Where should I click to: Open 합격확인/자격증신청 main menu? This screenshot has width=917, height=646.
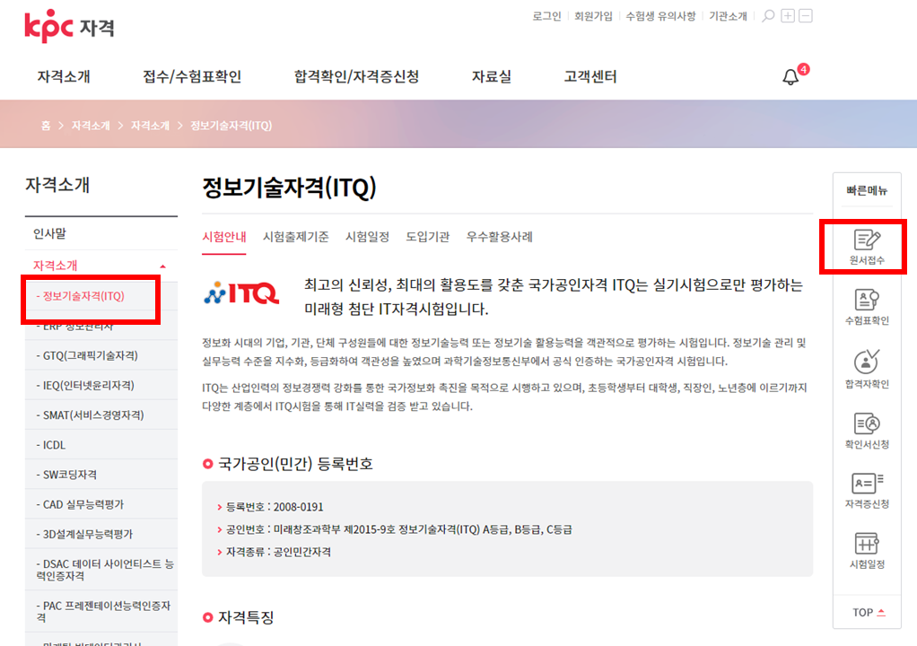(356, 76)
